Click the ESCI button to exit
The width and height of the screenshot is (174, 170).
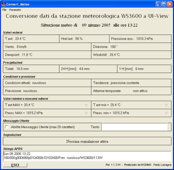(15, 165)
